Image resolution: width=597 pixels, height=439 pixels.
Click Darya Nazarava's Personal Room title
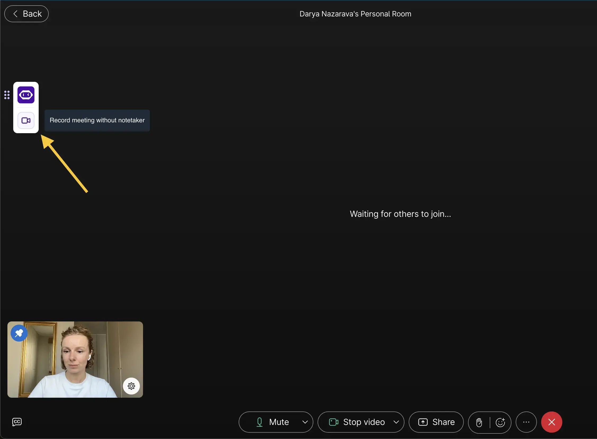(x=355, y=14)
